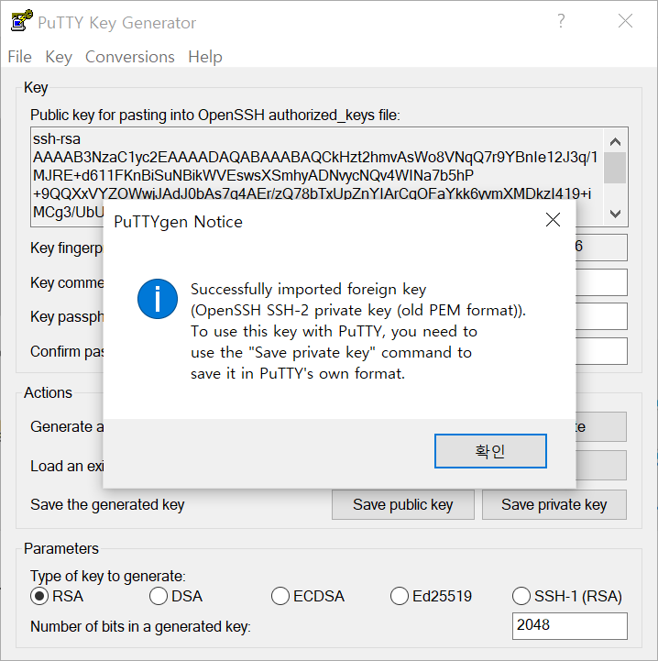
Task: Open the Help menu
Action: [x=205, y=57]
